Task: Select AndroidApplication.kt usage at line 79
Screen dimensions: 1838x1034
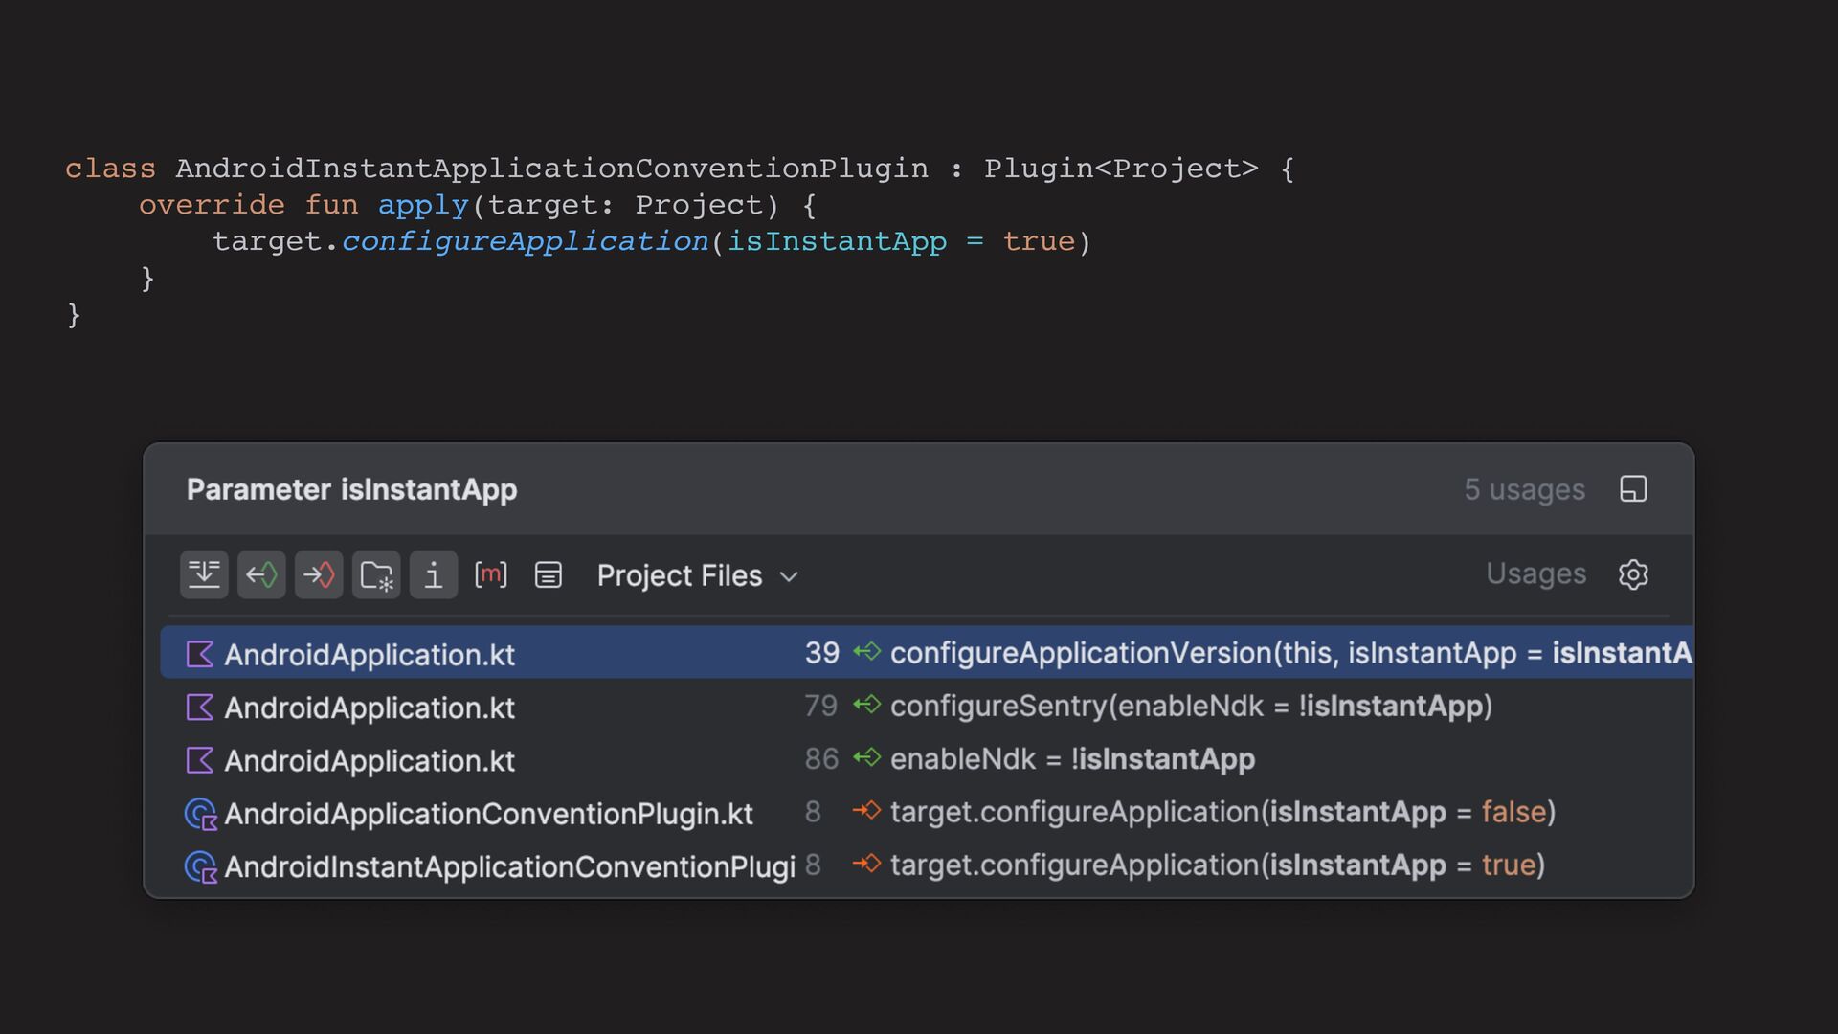Action: point(927,707)
